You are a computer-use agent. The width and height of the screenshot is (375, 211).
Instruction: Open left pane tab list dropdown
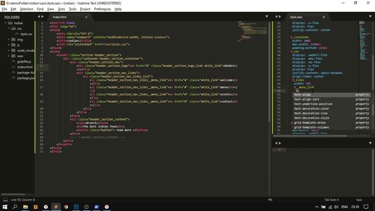267,16
